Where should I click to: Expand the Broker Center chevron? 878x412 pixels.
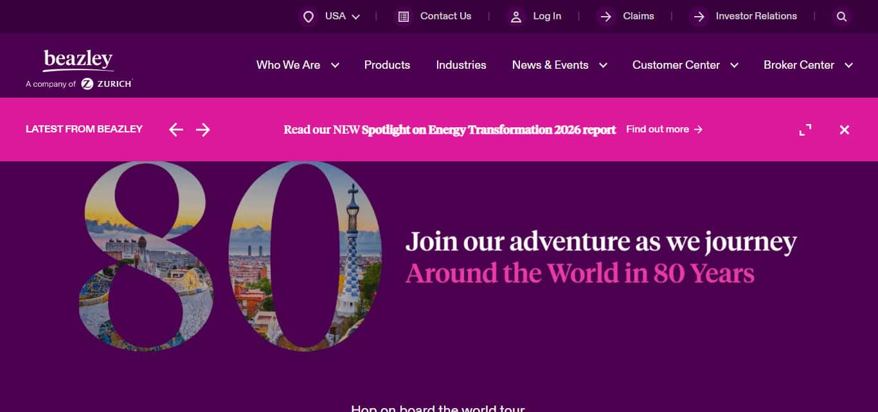[x=848, y=65]
